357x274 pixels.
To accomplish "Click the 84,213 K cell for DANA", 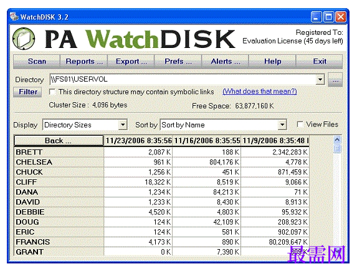I will pyautogui.click(x=206, y=192).
